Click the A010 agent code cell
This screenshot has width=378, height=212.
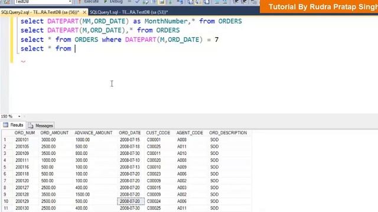(x=182, y=153)
